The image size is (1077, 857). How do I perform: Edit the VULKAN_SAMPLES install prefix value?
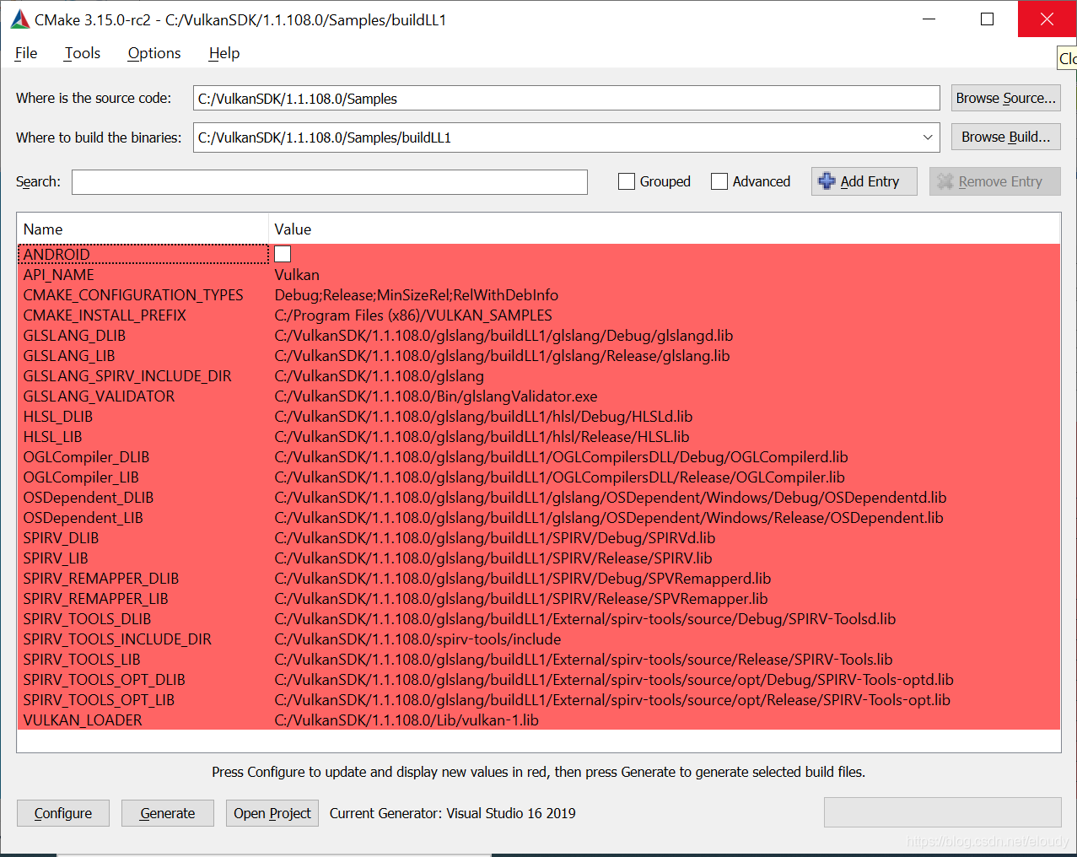pyautogui.click(x=413, y=315)
